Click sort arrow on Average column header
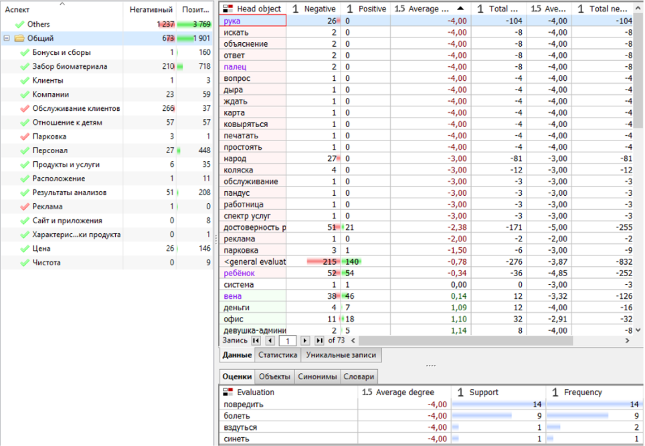645x446 pixels. point(460,8)
